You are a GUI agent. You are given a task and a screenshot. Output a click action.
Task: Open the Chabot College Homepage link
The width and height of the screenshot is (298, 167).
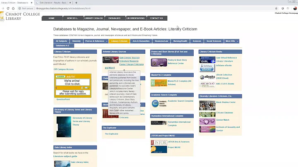pos(286,13)
